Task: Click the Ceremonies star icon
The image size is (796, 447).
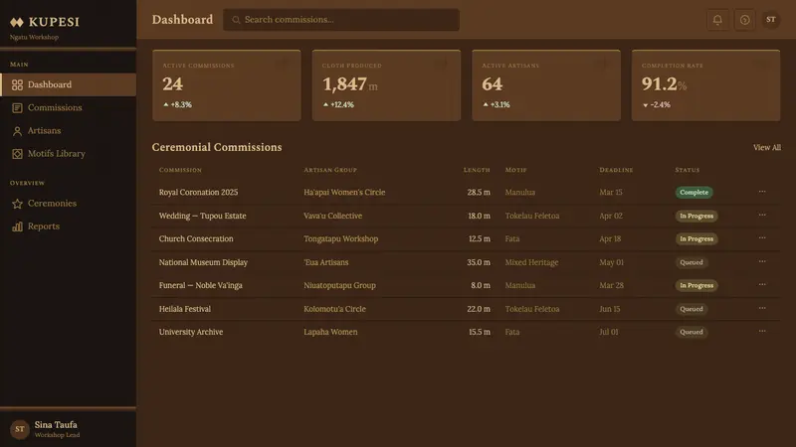Action: [x=17, y=204]
